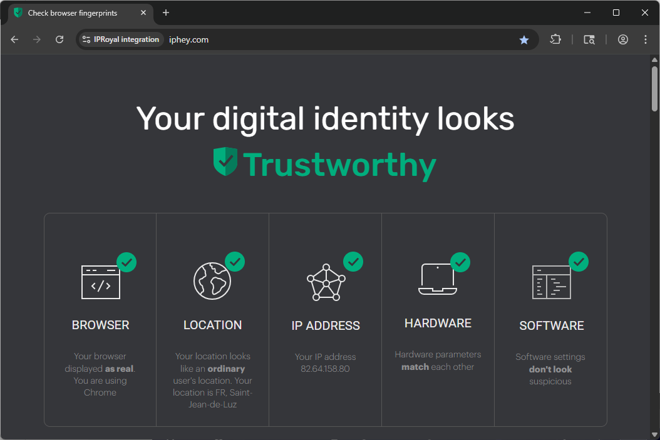Click the Browser code window icon
This screenshot has height=440, width=660.
100,282
